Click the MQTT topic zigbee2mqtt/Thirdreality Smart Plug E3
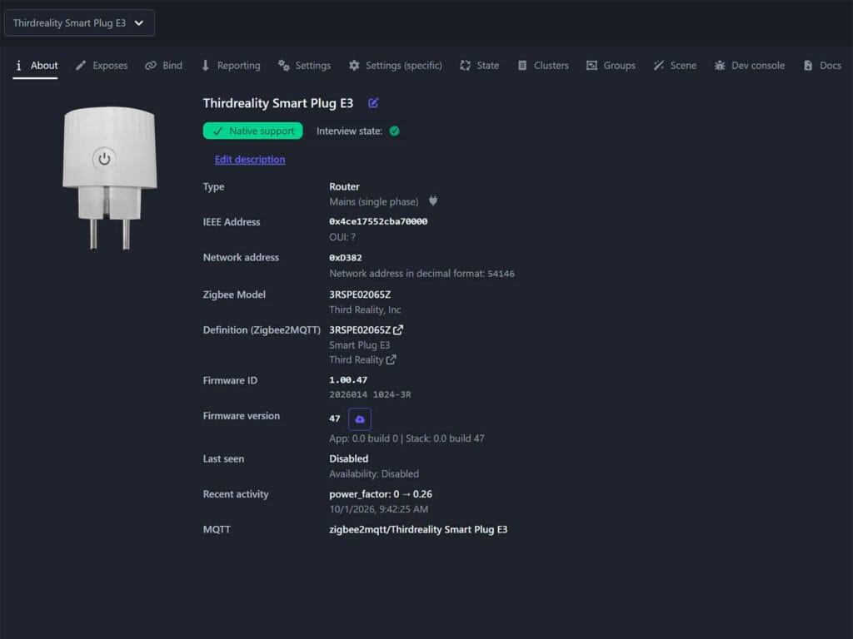Screen dimensions: 853x639 click(418, 529)
